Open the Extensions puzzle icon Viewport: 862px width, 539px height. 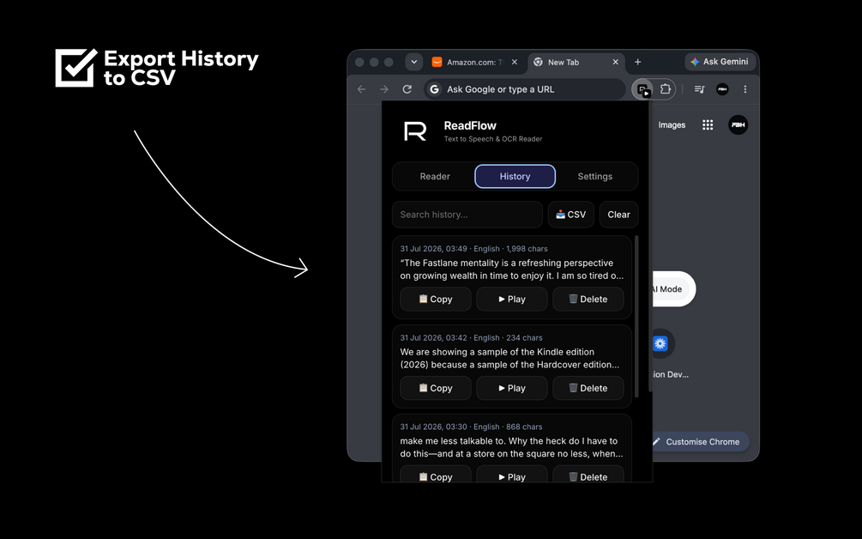pyautogui.click(x=666, y=89)
